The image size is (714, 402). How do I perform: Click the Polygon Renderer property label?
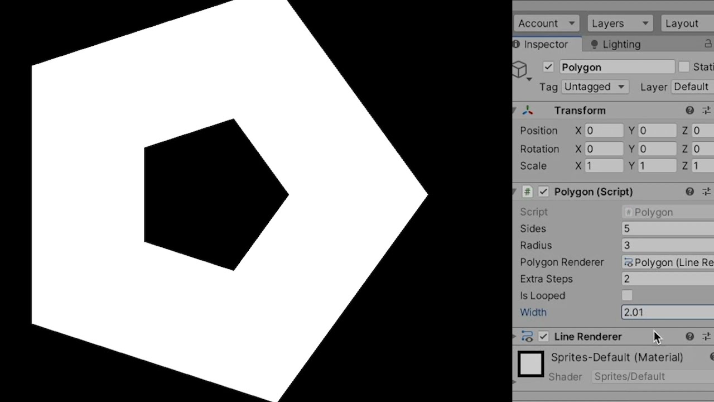coord(562,262)
